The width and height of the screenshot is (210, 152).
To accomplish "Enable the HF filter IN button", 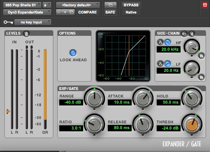I will click(x=201, y=56).
